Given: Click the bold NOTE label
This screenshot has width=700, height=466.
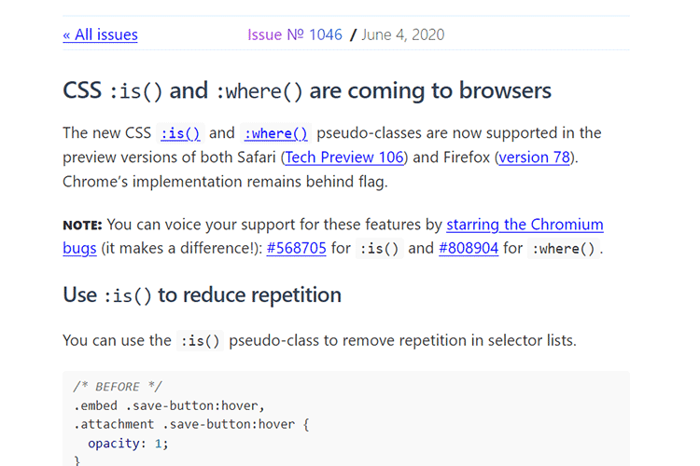Looking at the screenshot, I should tap(83, 225).
